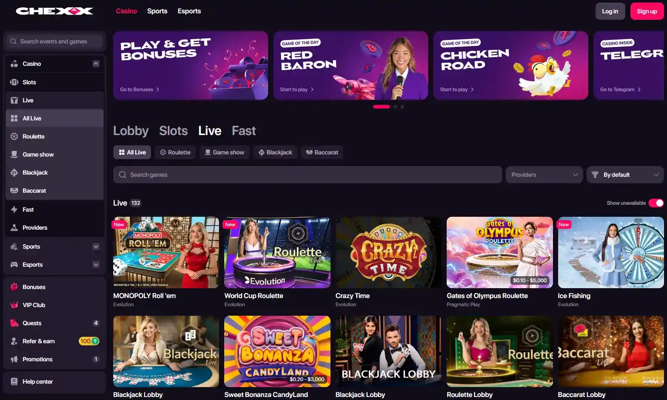Click Start to play on Red Baron banner

(297, 89)
